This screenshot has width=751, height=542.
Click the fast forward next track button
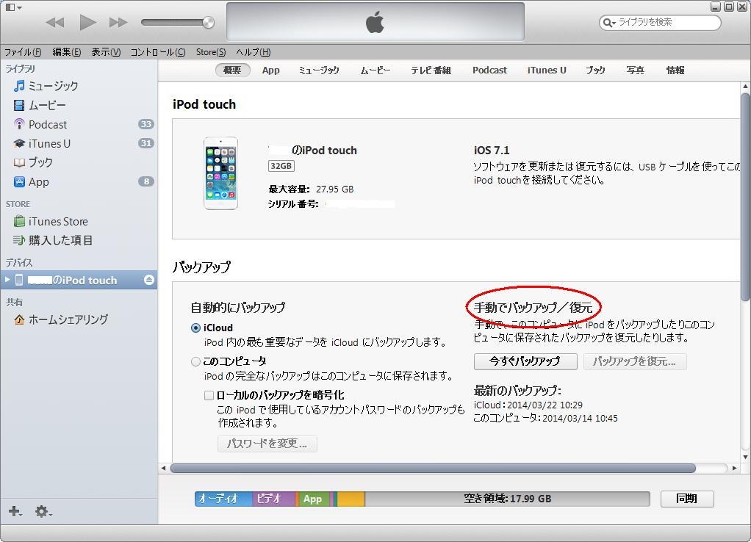(118, 22)
